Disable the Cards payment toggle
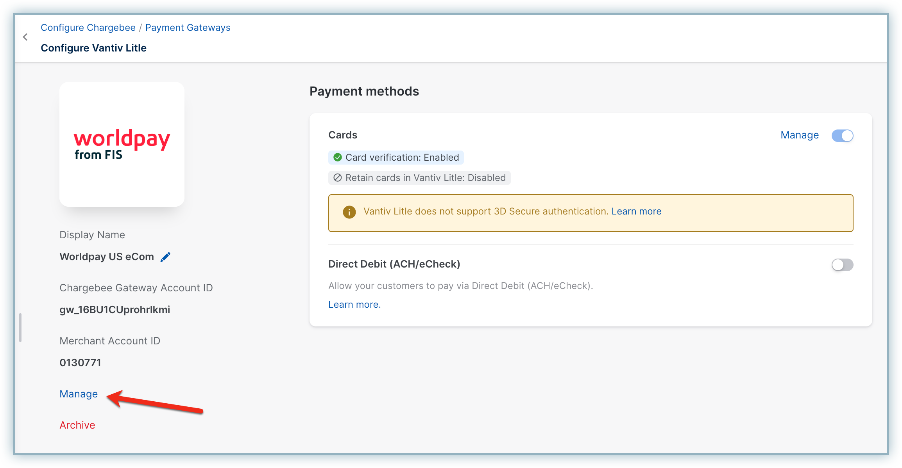 coord(842,136)
